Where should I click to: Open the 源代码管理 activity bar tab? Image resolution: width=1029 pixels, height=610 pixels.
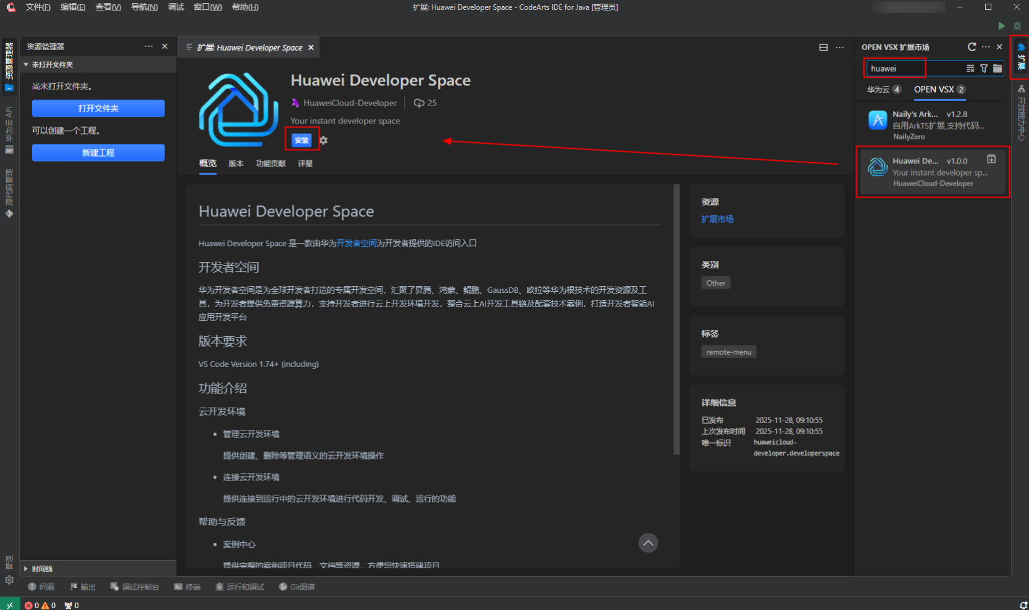pos(9,193)
